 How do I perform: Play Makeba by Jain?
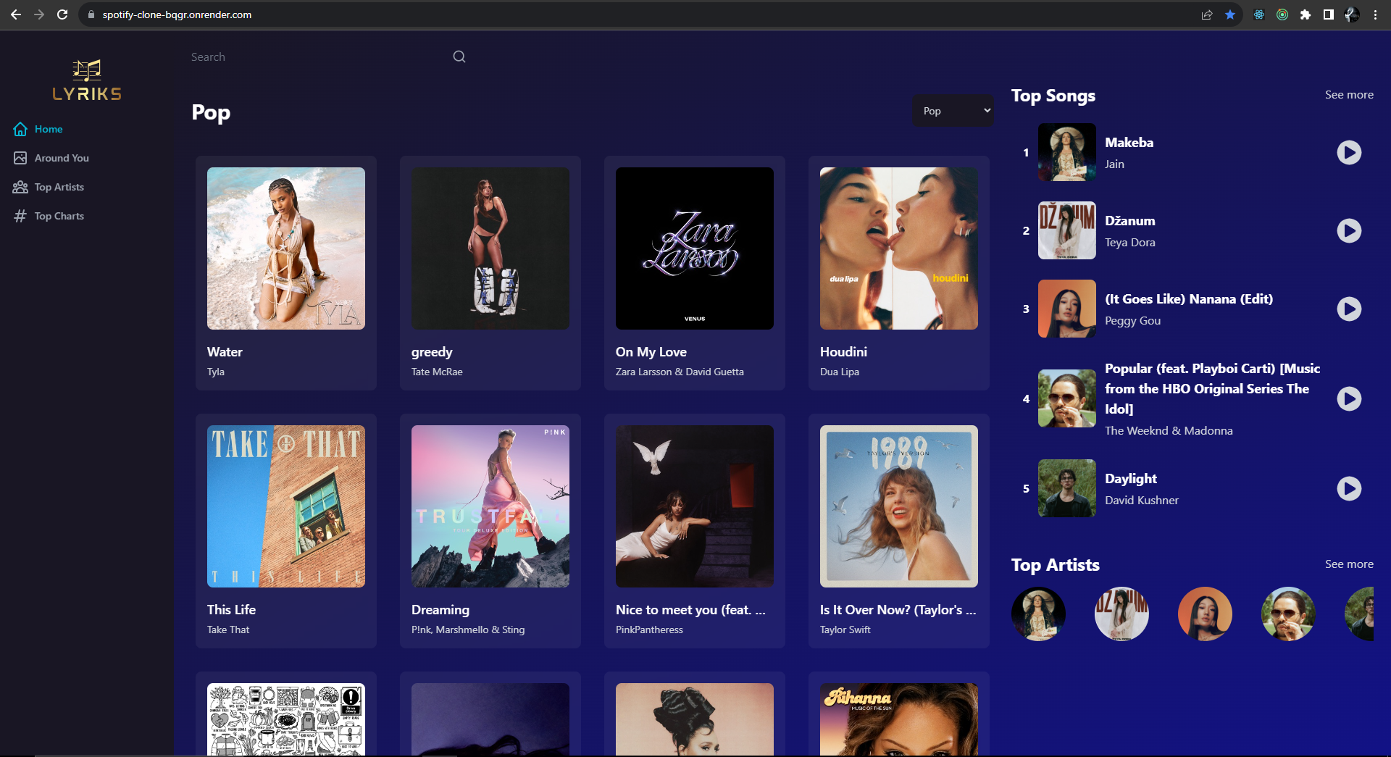pyautogui.click(x=1348, y=153)
